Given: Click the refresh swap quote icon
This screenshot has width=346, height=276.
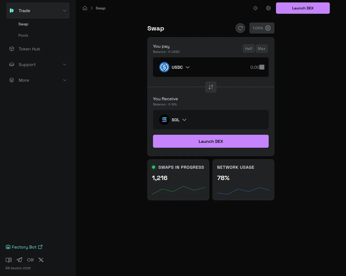Looking at the screenshot, I should coord(240,28).
